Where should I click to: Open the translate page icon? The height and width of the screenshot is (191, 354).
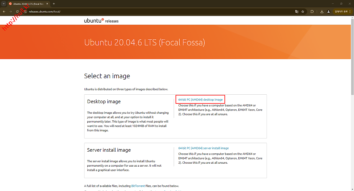[297, 11]
